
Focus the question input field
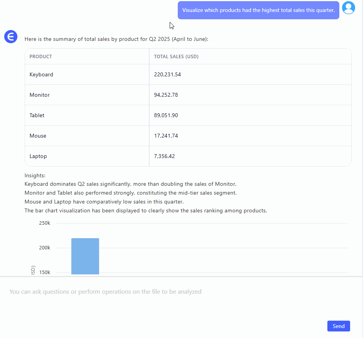pyautogui.click(x=181, y=292)
